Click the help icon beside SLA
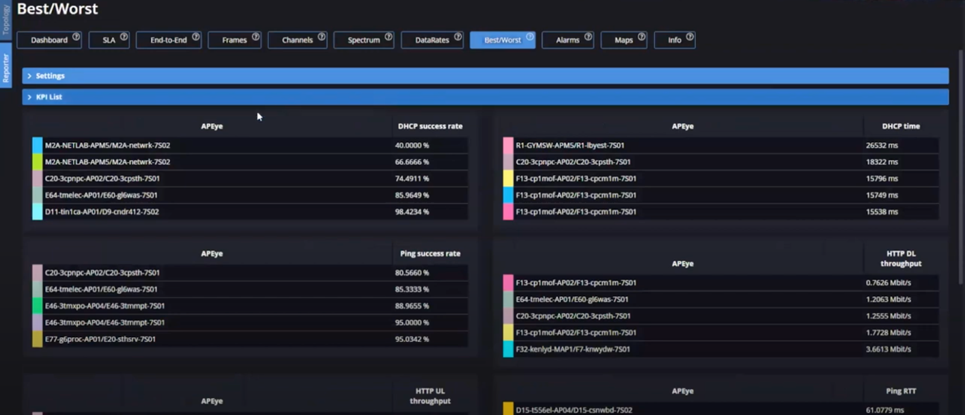Image resolution: width=965 pixels, height=415 pixels. point(124,37)
